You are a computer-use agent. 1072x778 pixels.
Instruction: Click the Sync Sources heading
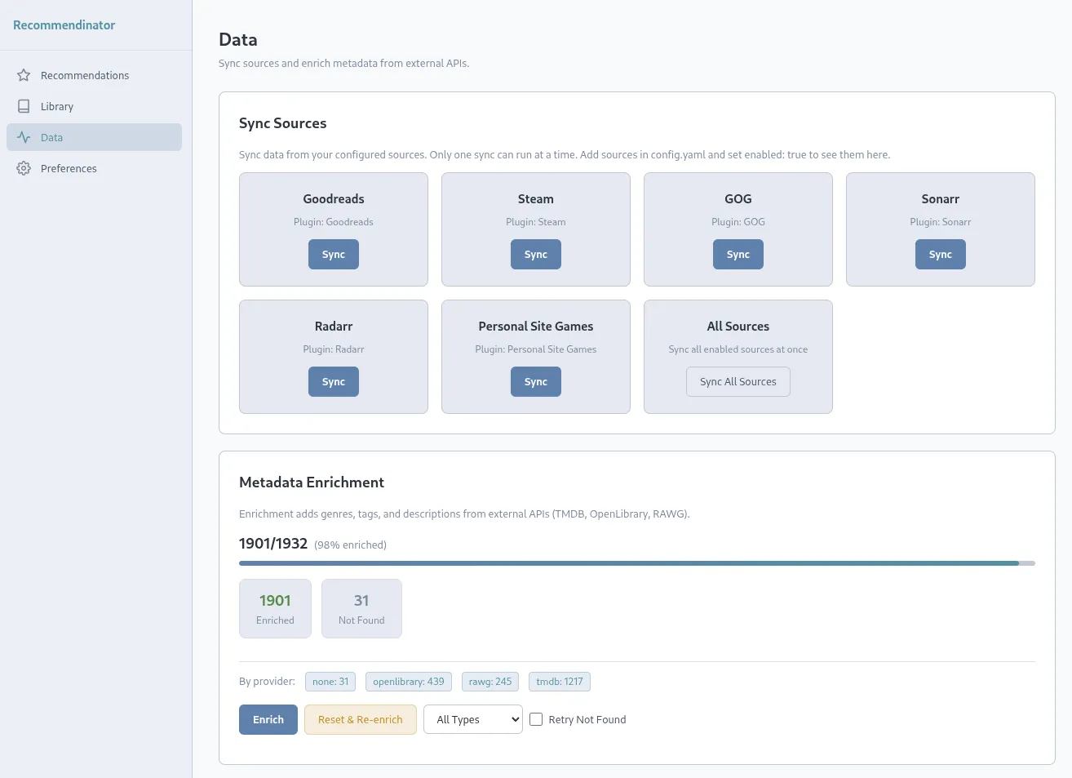(x=283, y=123)
